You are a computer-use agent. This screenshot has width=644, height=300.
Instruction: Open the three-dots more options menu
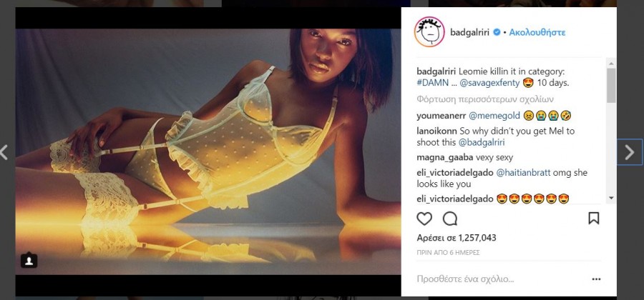[596, 279]
